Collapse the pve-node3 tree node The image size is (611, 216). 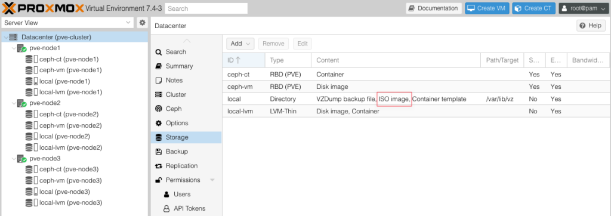point(14,159)
